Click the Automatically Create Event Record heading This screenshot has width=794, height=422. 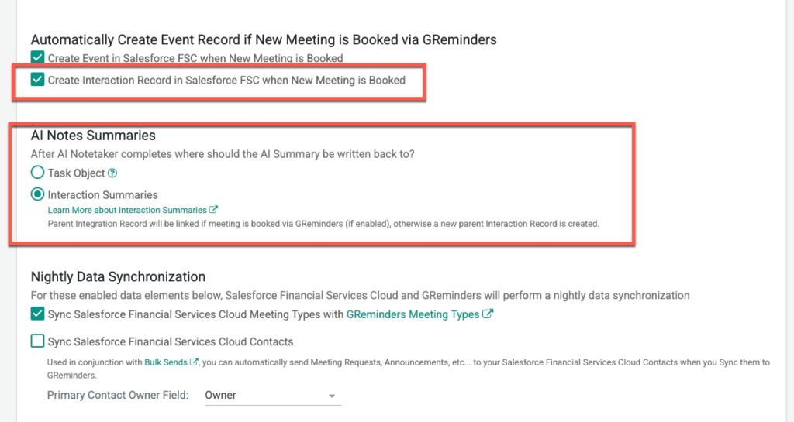(x=264, y=39)
